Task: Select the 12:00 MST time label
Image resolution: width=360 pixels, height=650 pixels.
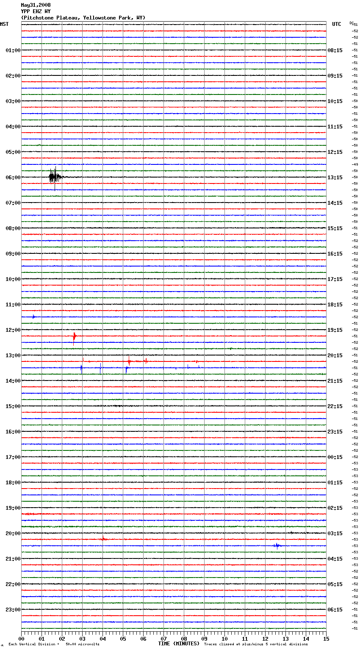Action: tap(13, 330)
